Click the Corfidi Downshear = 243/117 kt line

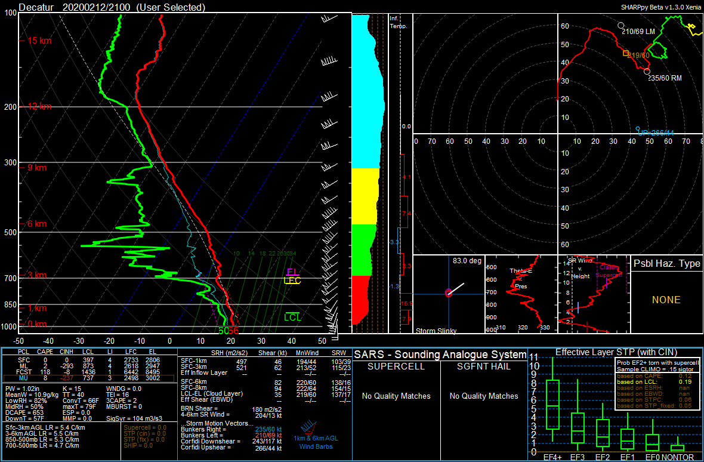(231, 442)
